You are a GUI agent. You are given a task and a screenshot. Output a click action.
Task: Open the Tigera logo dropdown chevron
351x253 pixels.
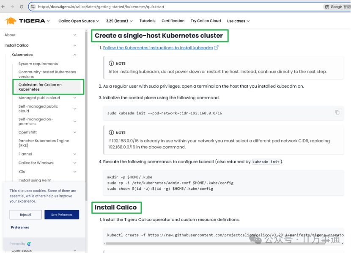[x=48, y=21]
